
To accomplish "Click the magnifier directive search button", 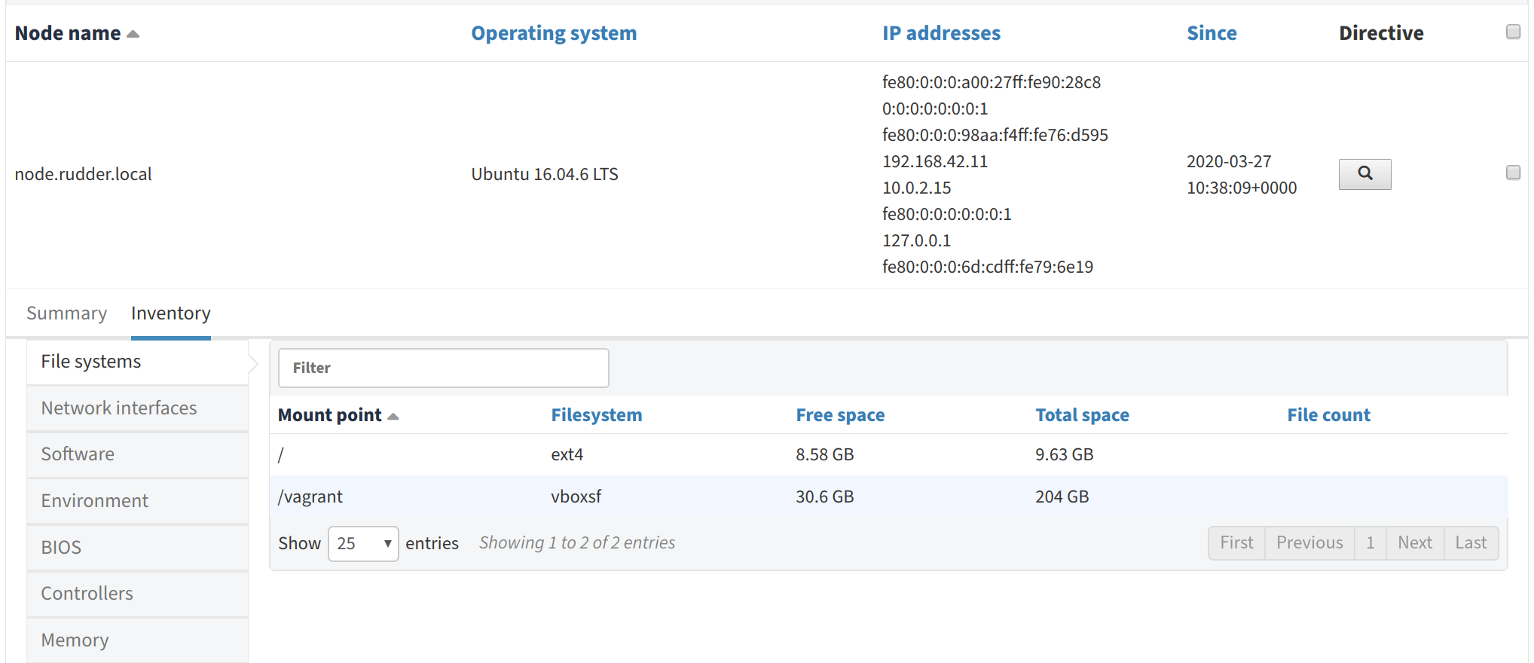I will 1364,174.
